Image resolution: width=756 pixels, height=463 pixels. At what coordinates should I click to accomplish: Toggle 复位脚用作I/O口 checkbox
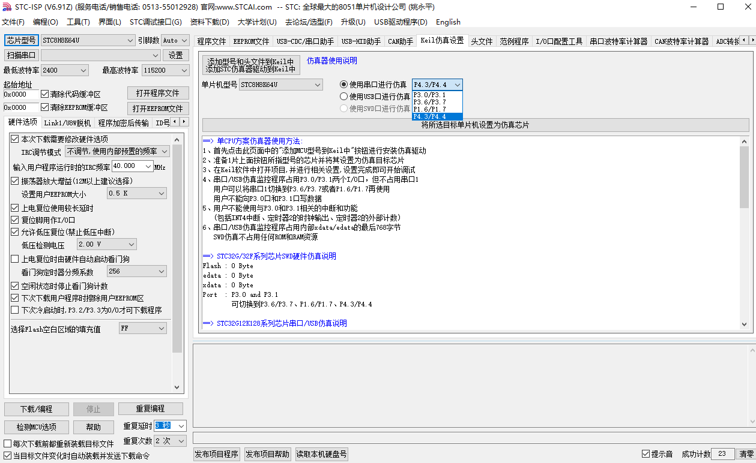point(15,220)
